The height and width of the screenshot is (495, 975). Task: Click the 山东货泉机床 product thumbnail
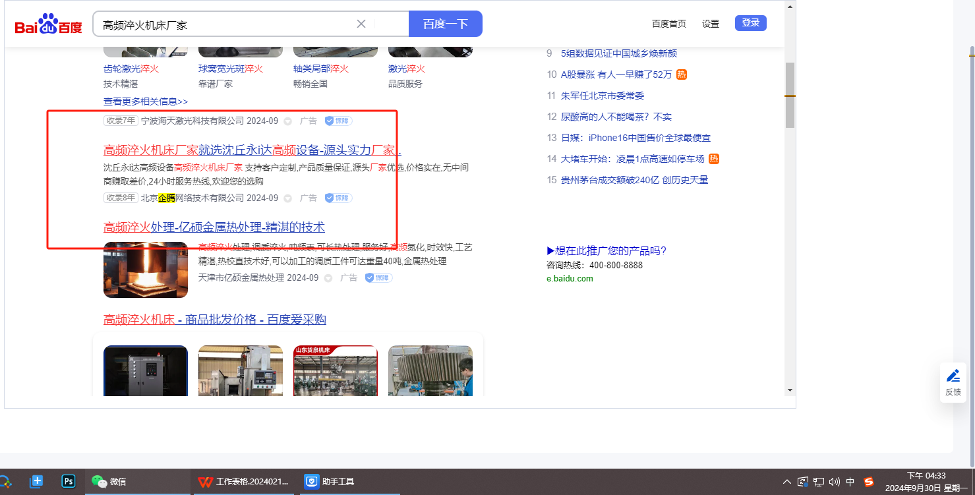coord(336,371)
